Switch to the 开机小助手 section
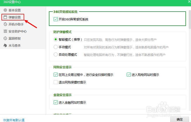The height and width of the screenshot is (122, 191). [16, 24]
